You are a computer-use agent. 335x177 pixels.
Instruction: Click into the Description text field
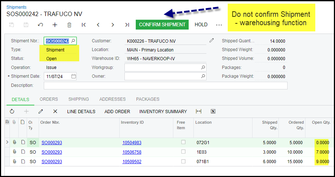click(165, 85)
